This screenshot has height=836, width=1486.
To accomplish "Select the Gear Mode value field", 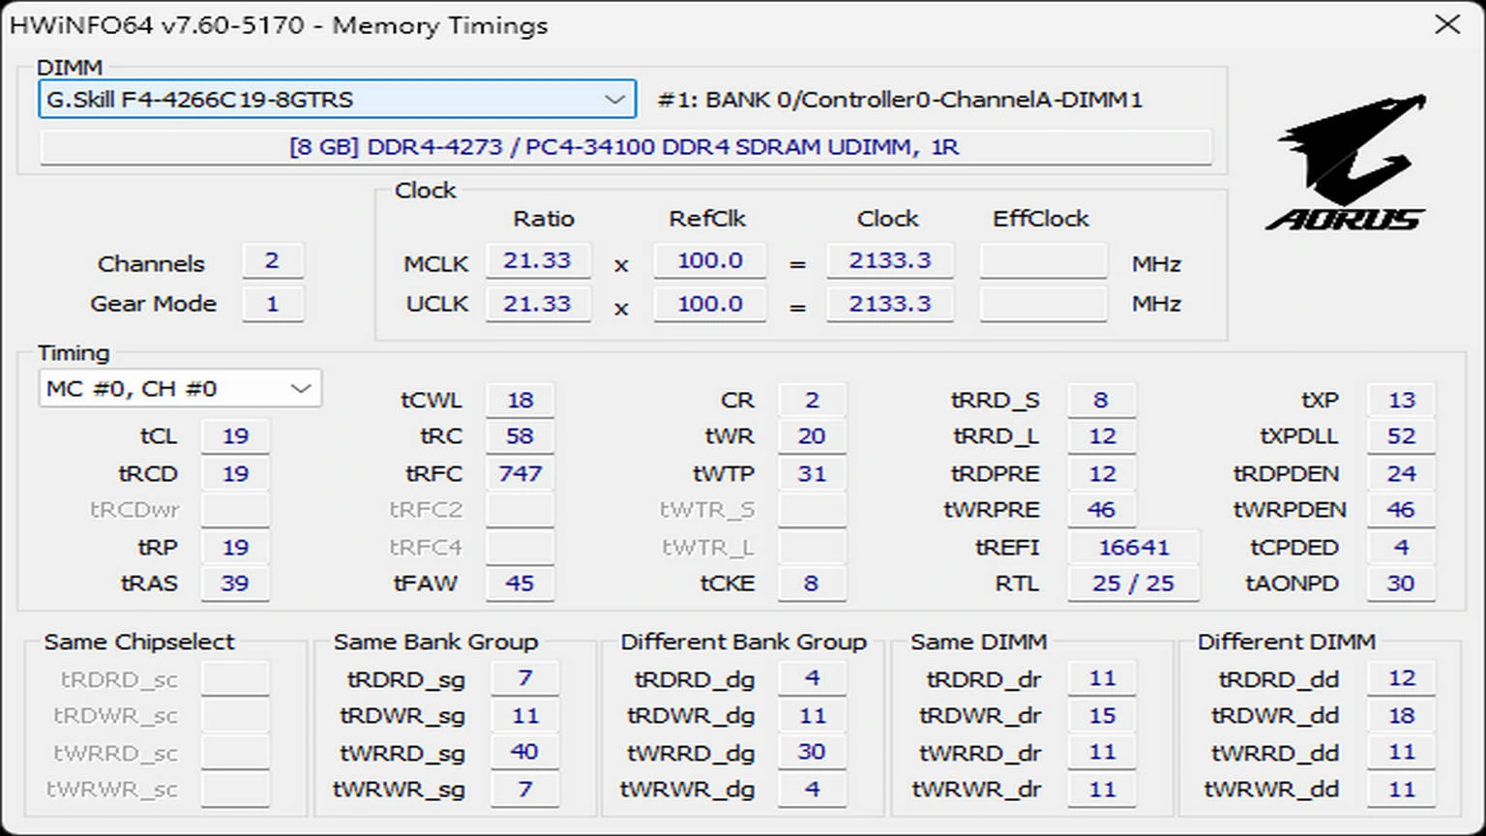I will click(272, 304).
